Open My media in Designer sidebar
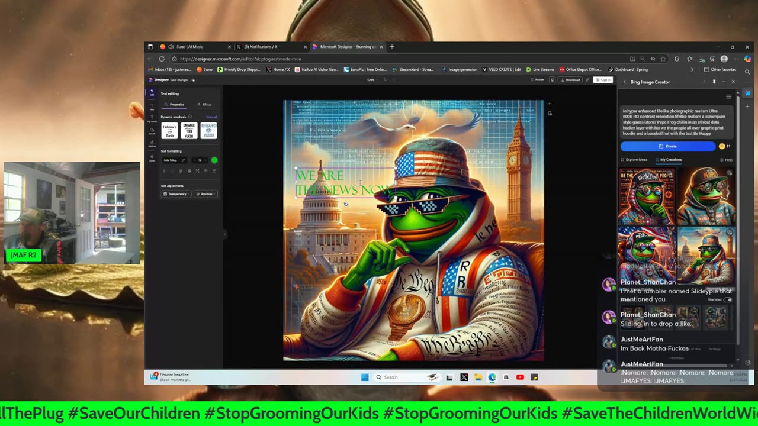This screenshot has width=758, height=426. [152, 118]
